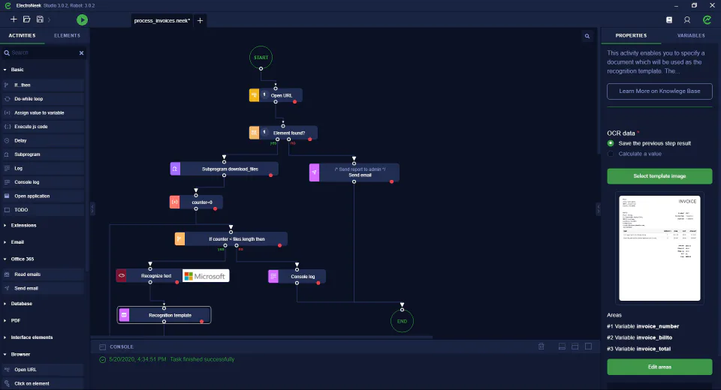Click the open folder icon in toolbar
Viewport: 721px width, 390px height.
(27, 19)
